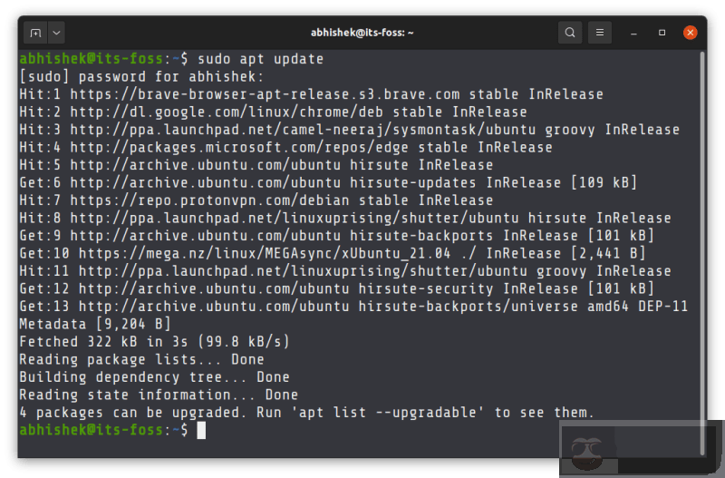The image size is (725, 478).
Task: Click the Get:13 hirsute-backports/universe line
Action: pos(353,307)
